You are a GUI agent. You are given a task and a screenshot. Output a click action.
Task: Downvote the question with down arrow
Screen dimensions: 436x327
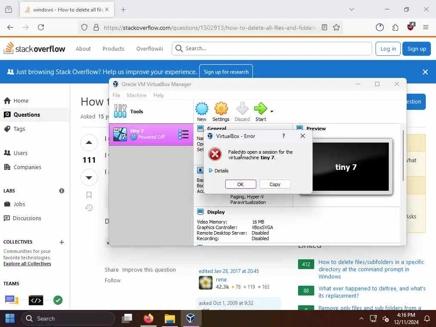(89, 178)
